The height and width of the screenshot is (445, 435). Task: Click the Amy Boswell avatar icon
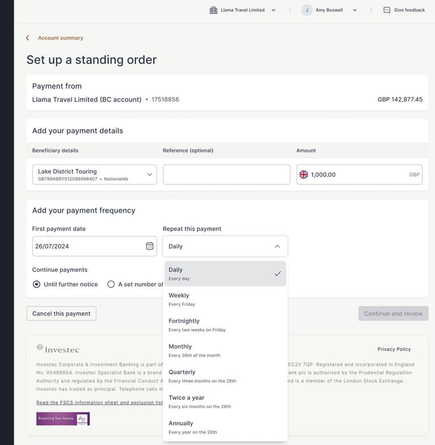(x=307, y=10)
